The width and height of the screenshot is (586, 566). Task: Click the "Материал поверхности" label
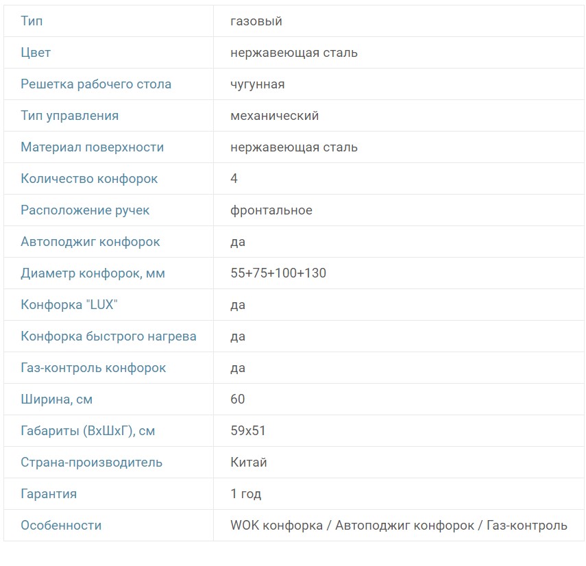(92, 147)
